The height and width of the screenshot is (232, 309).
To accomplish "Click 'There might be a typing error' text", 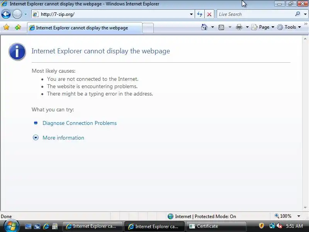I will [100, 94].
